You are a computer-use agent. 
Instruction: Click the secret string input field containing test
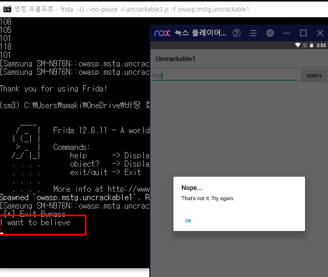[225, 75]
